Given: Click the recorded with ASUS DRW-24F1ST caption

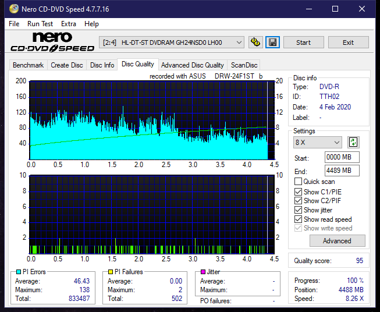Looking at the screenshot, I should tap(206, 76).
